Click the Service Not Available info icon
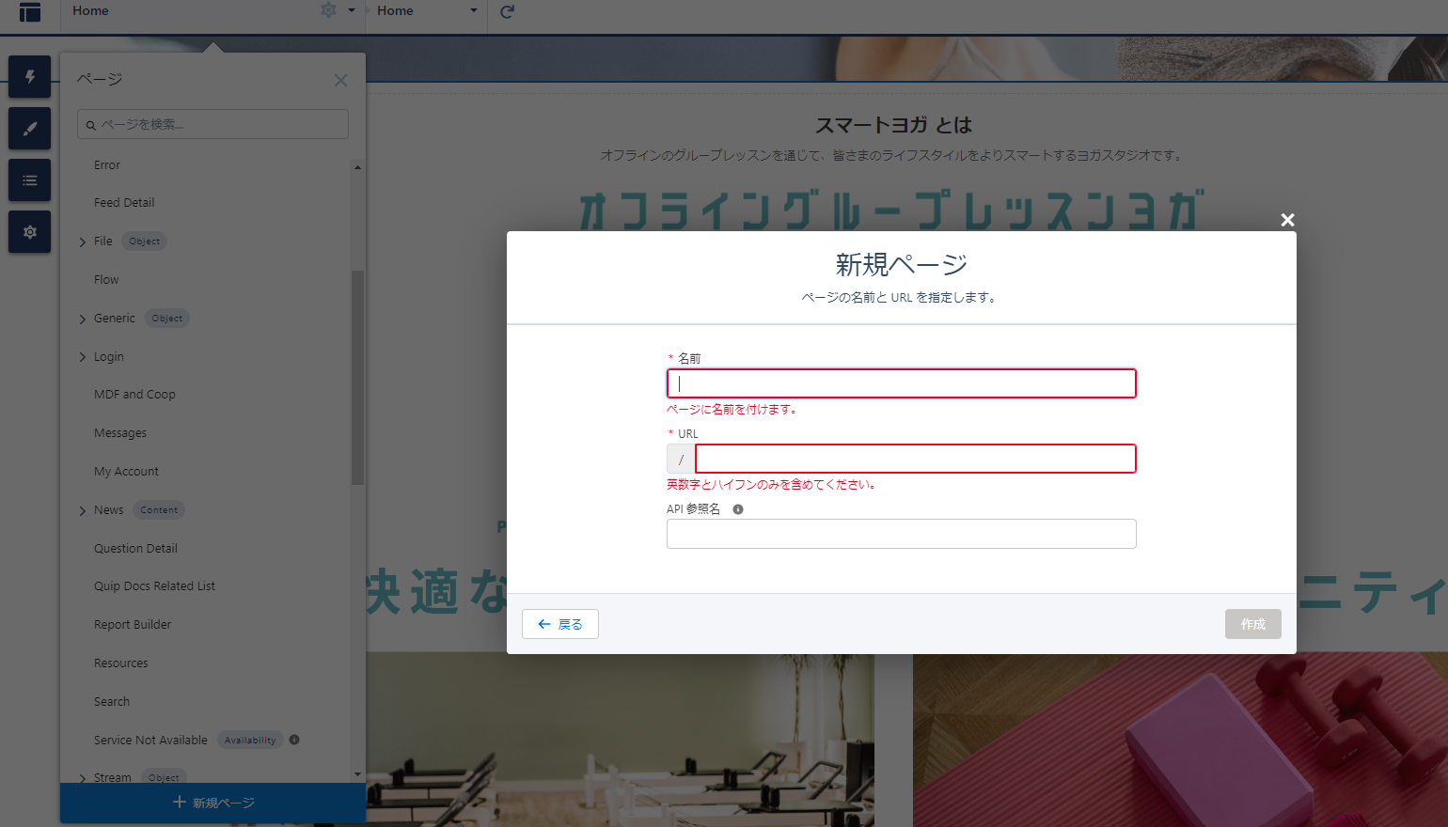 click(x=294, y=740)
